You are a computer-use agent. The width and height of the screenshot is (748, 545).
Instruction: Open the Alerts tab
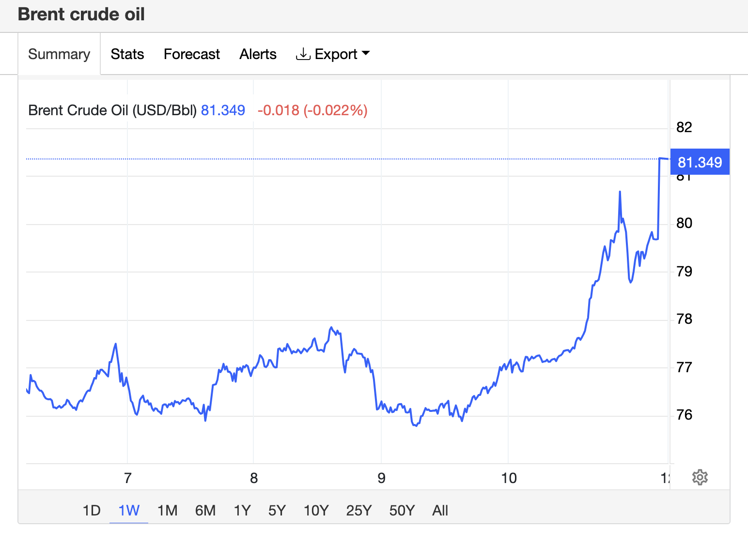(x=258, y=54)
